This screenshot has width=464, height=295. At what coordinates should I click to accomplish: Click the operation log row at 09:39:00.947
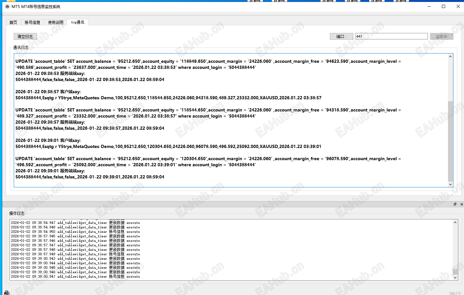(x=75, y=276)
